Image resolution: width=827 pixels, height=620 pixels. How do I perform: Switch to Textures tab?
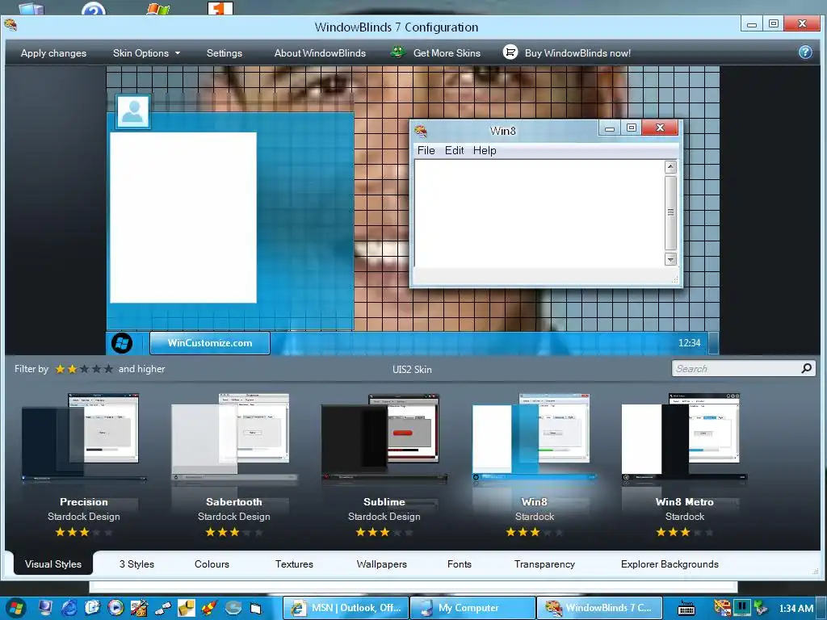click(x=294, y=564)
